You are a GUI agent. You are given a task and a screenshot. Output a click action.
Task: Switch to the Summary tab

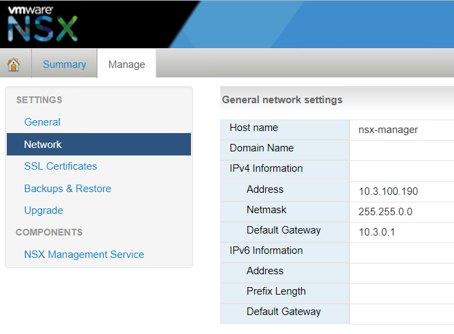click(65, 64)
